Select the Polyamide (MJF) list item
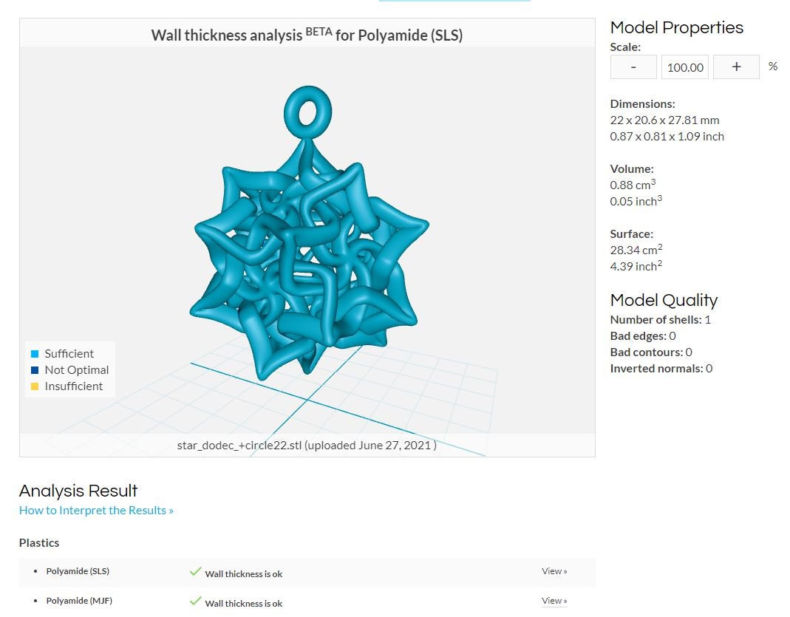790x617 pixels. click(x=79, y=601)
